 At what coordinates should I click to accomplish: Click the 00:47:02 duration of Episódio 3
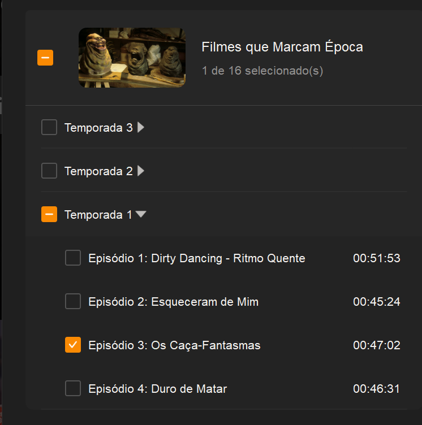coord(377,345)
